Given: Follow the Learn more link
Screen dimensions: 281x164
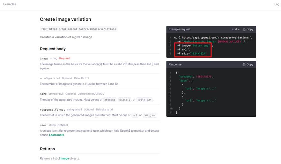Looking at the screenshot, I should [x=56, y=135].
